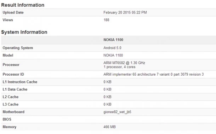Click the NOKIA 1100 column header

click(113, 40)
